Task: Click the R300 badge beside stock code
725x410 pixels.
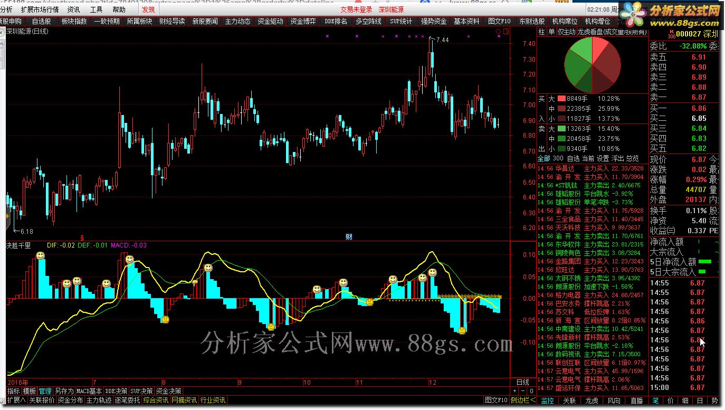Action: pos(671,35)
